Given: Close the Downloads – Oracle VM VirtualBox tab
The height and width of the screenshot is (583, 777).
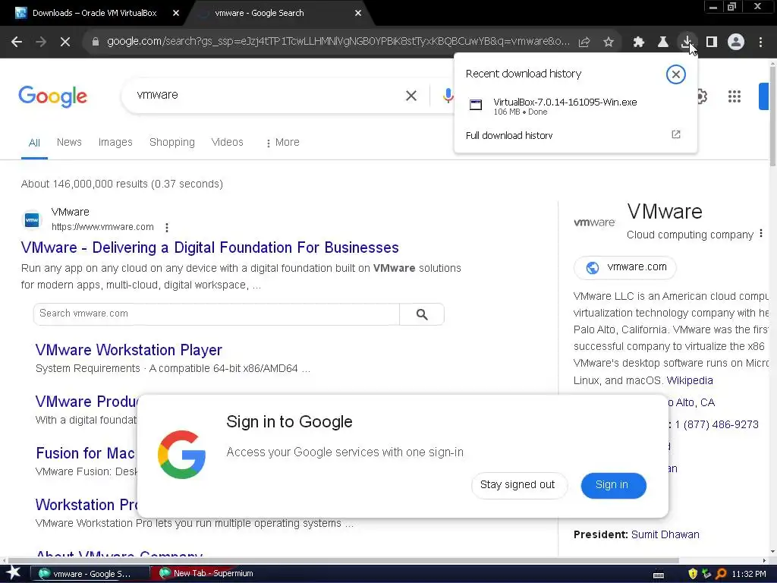Looking at the screenshot, I should (176, 14).
